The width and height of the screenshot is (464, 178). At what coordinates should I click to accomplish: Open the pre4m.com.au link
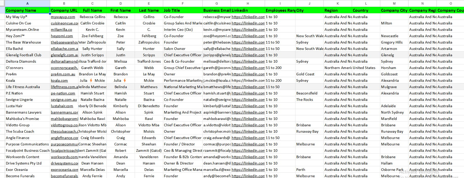coord(63,74)
